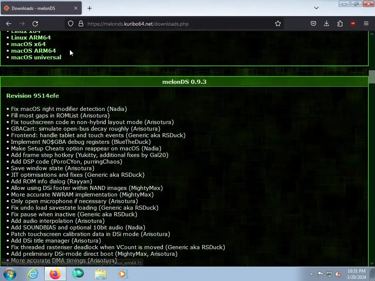
Task: Launch Internet Explorer from taskbar
Action: 33,274
